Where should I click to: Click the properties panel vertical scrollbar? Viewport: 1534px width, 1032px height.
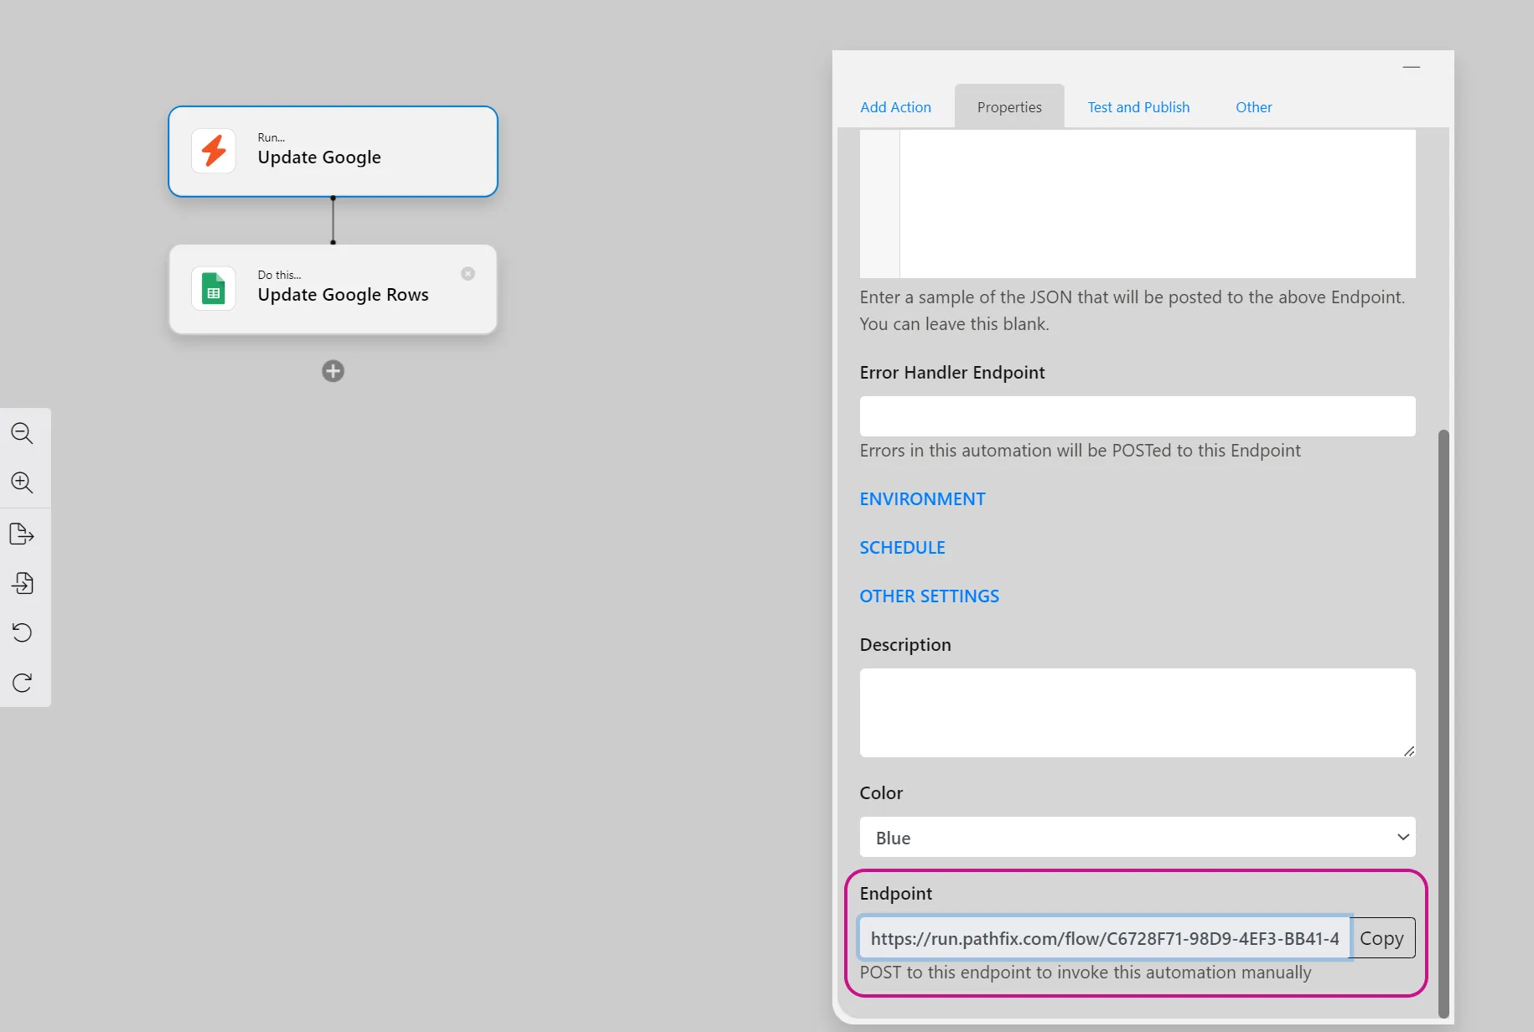(x=1443, y=724)
